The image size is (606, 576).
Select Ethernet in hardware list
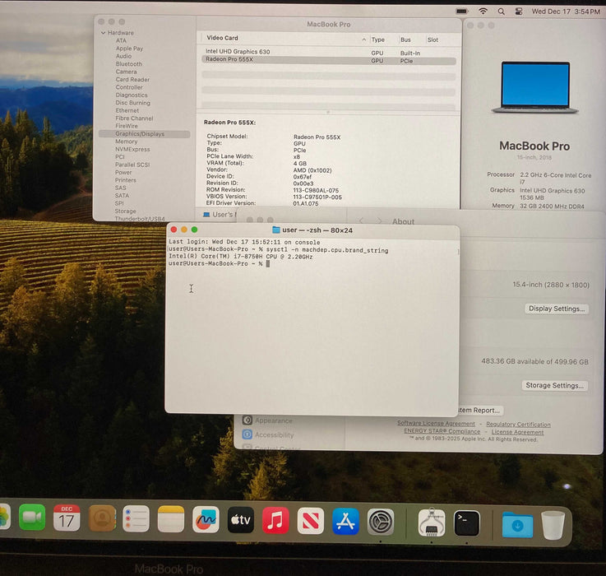(127, 110)
